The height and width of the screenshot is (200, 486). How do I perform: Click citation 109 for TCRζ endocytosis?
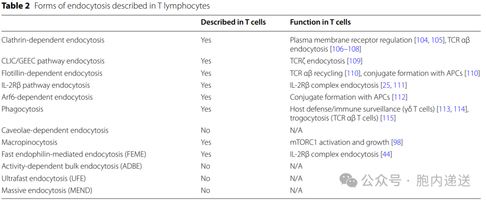tap(354, 61)
